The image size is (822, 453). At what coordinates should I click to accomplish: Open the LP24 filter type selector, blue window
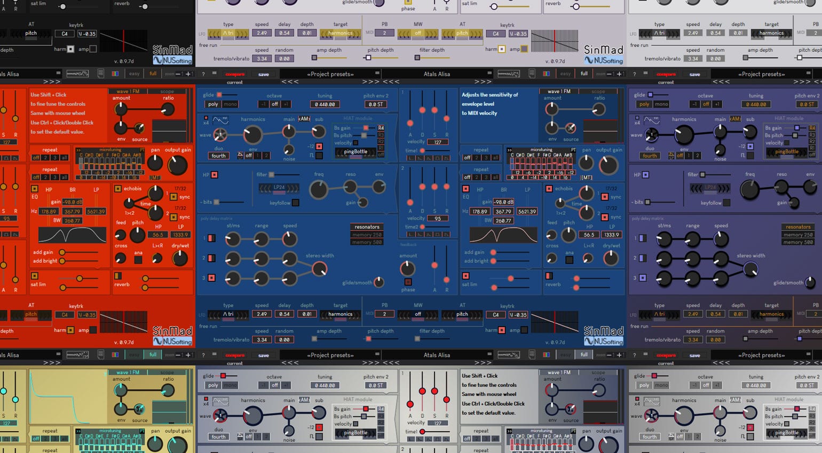tap(278, 188)
